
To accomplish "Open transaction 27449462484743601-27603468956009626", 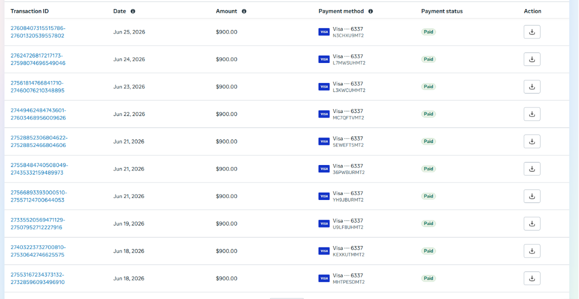I will (x=38, y=114).
